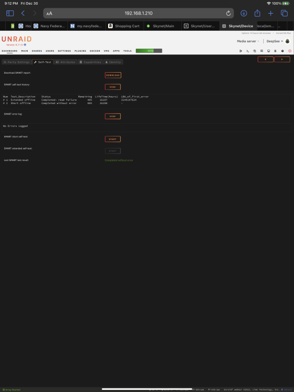Expand the DeepSee user dropdown
The width and height of the screenshot is (294, 392).
pos(275,41)
